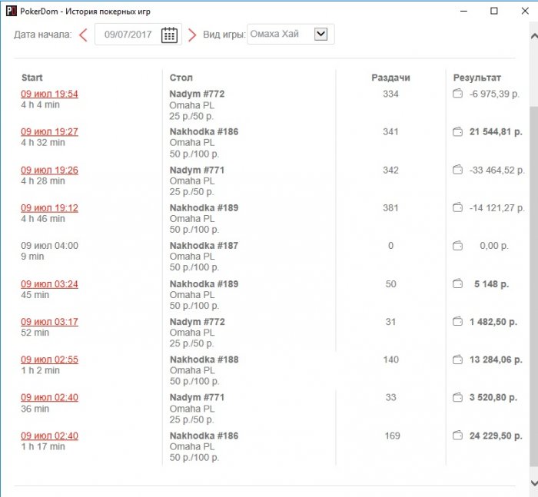Open session link 09 июл 03:24
The width and height of the screenshot is (538, 497).
pyautogui.click(x=49, y=283)
